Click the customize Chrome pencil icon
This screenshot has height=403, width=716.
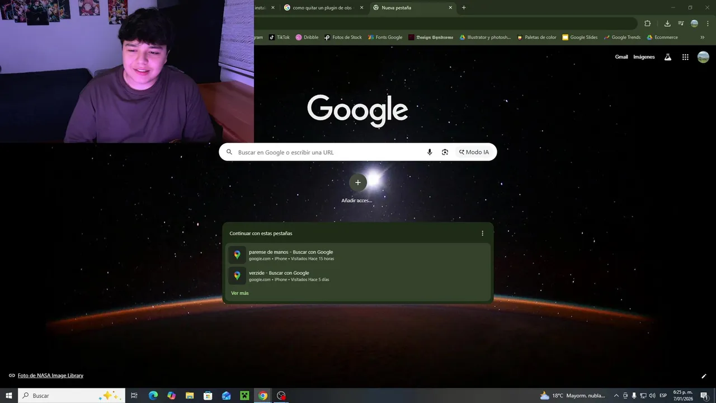coord(704,376)
